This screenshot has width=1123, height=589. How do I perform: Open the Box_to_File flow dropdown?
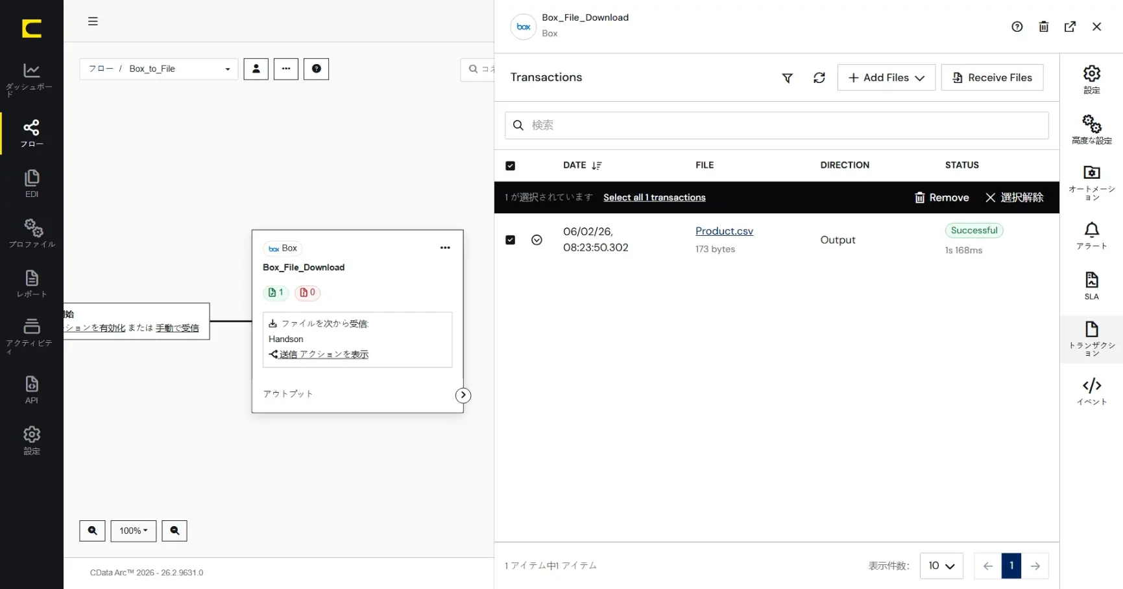tap(159, 69)
